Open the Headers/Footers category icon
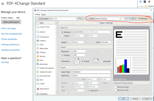The width and height of the screenshot is (154, 101). 38,72
